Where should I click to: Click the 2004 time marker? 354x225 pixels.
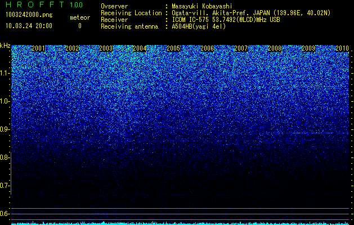(x=140, y=48)
